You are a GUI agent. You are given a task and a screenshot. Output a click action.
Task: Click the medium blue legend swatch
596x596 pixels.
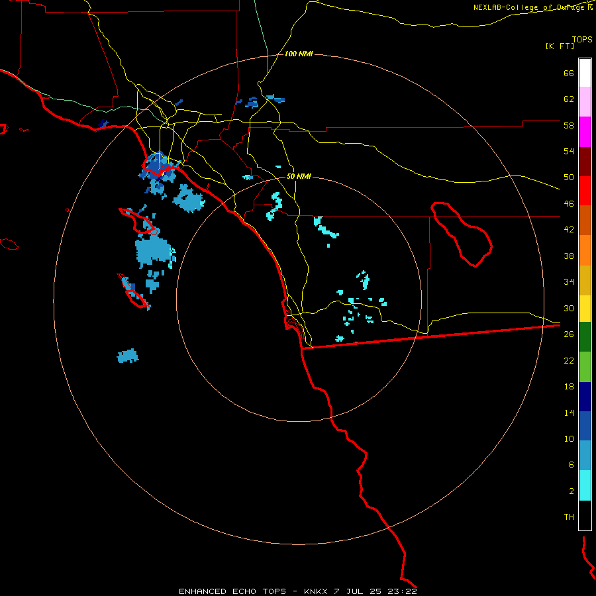coord(585,426)
